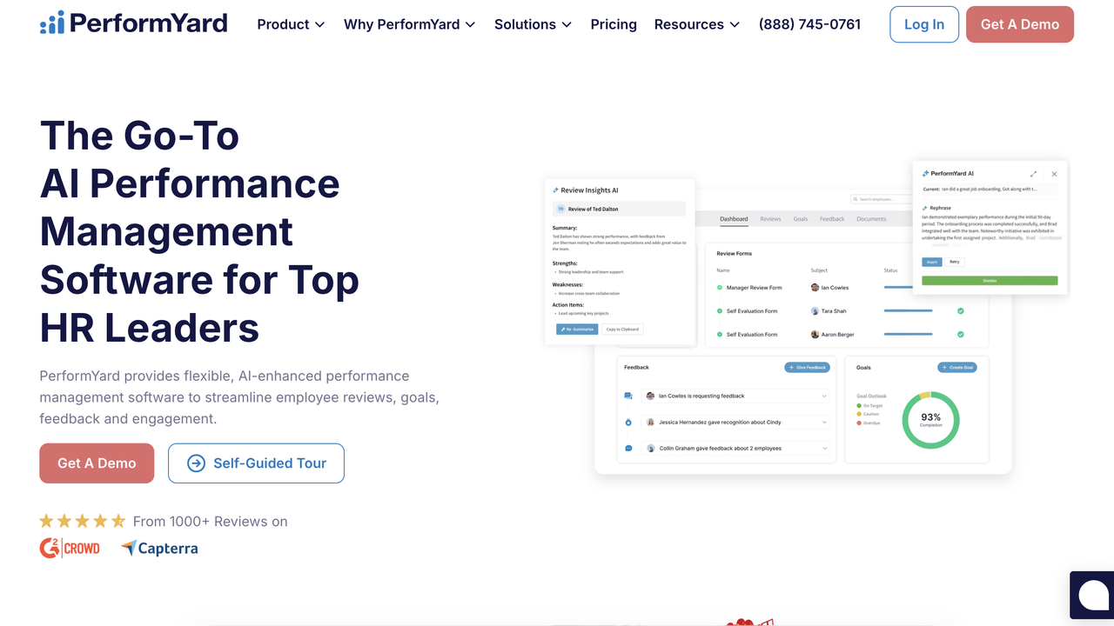The height and width of the screenshot is (626, 1114).
Task: Open the Manager Review Form
Action: point(754,288)
